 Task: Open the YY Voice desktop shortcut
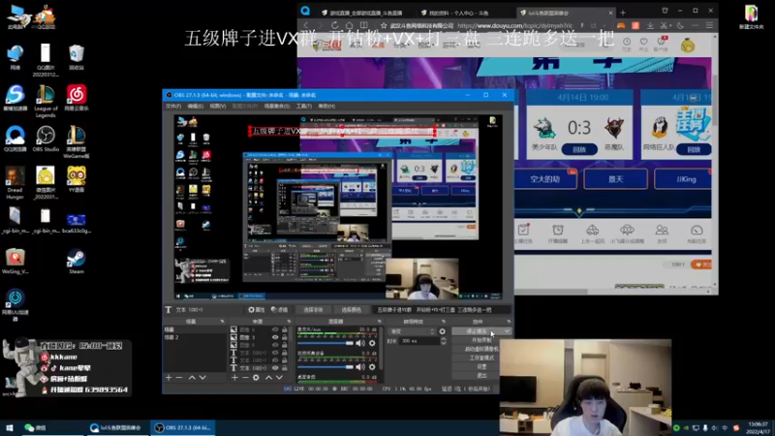(x=77, y=179)
